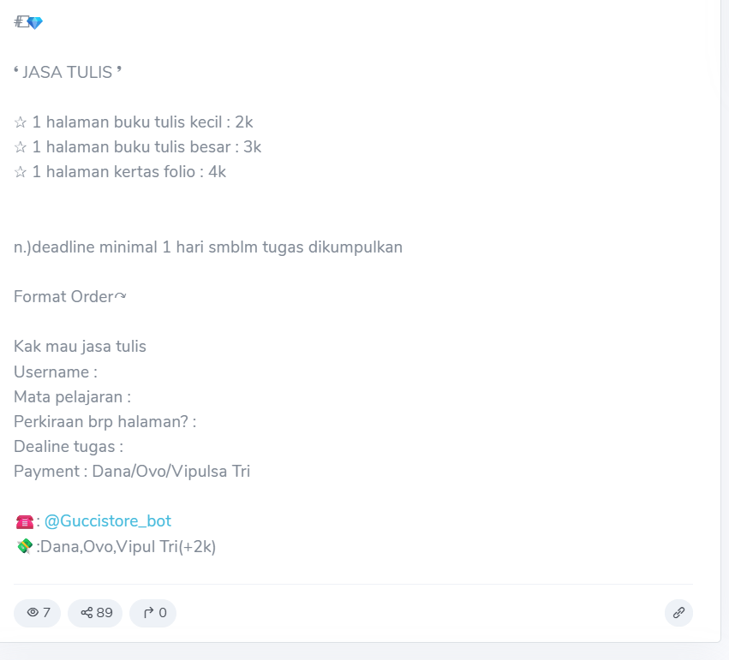Select the buku tulis besar 3k line
The height and width of the screenshot is (660, 729).
138,146
